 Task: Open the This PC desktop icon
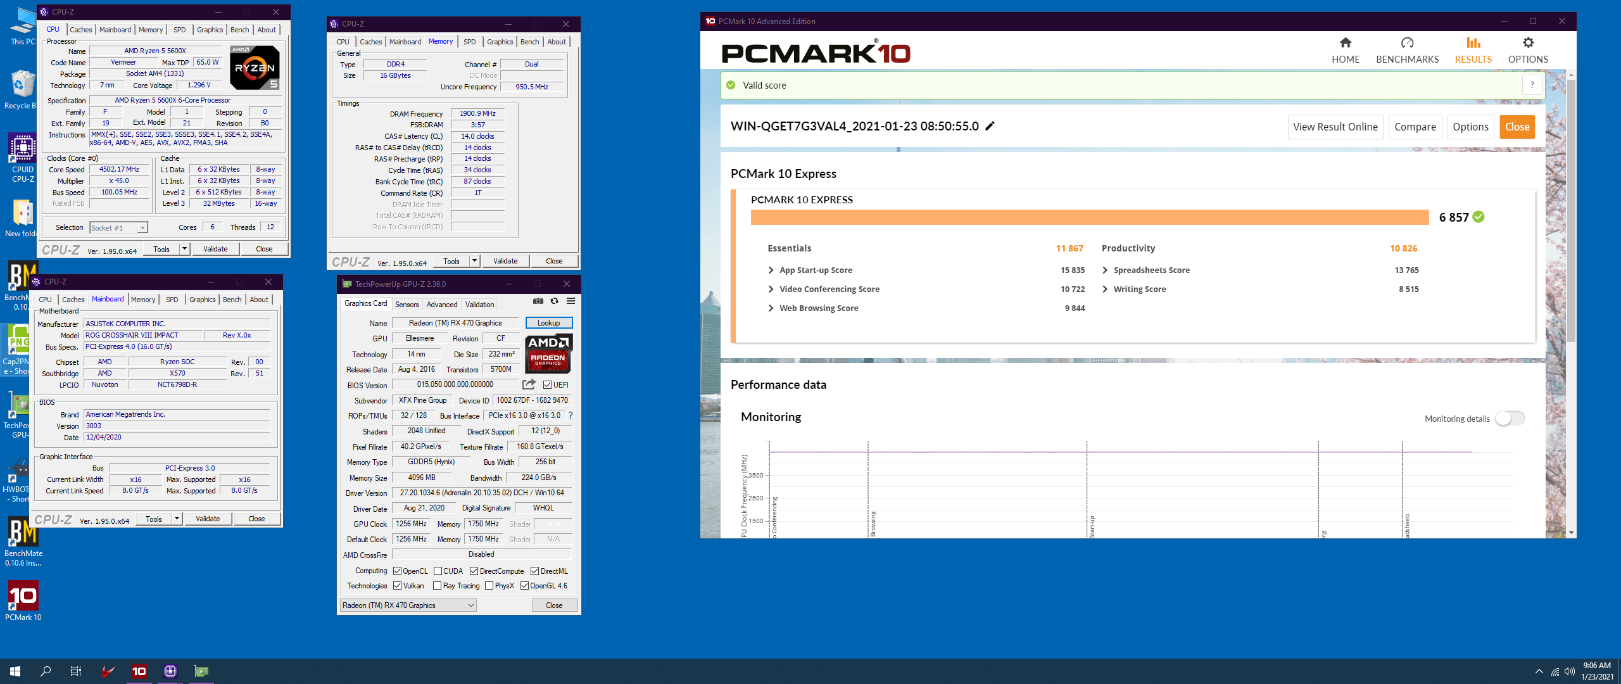coord(22,27)
